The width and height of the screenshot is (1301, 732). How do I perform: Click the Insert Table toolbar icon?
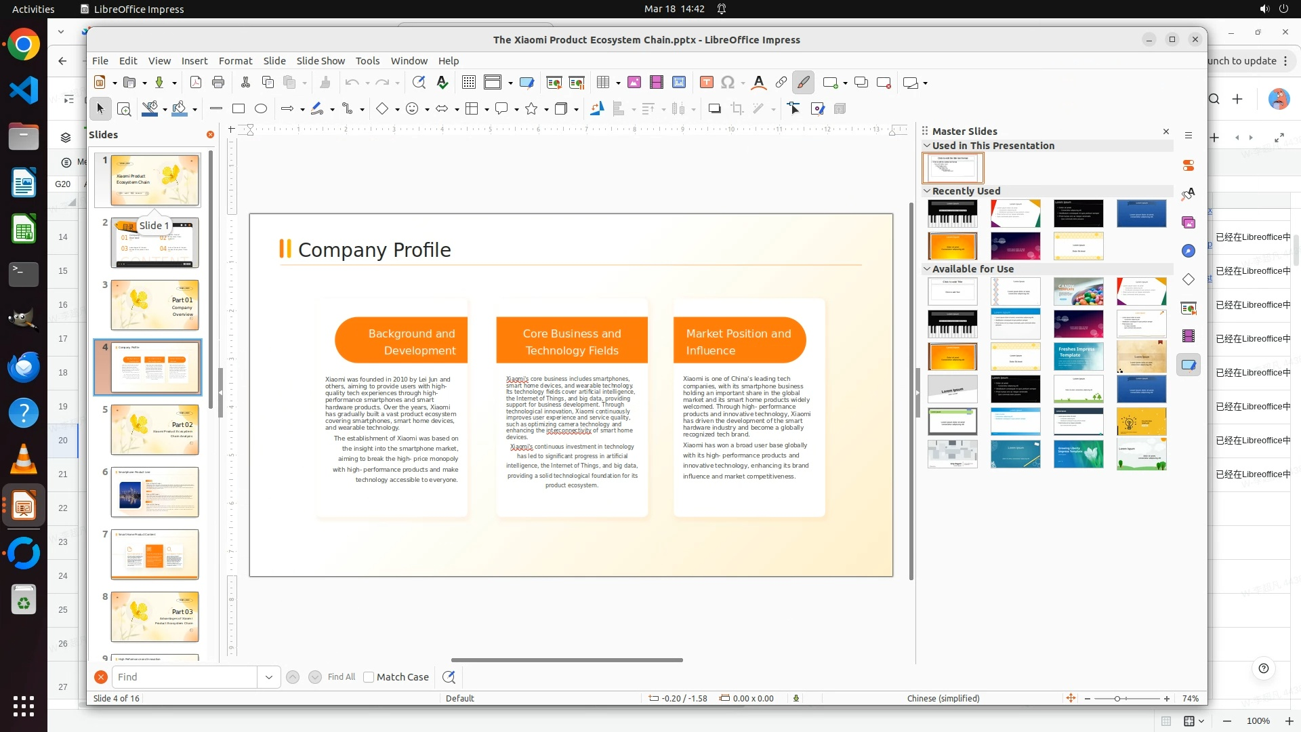coord(602,83)
